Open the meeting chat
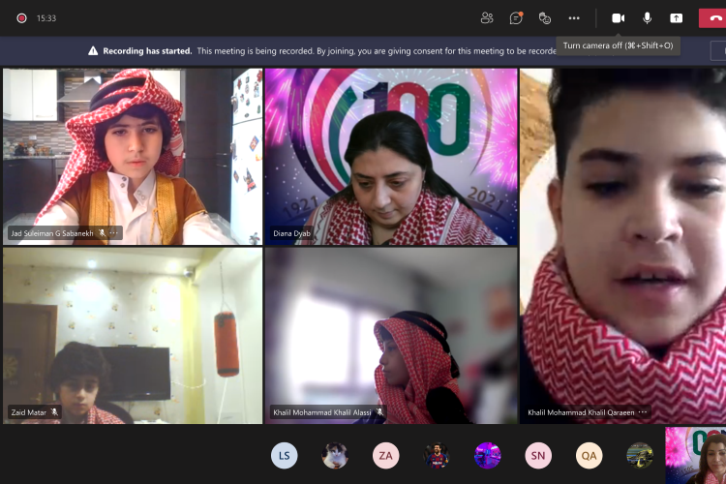 click(x=516, y=17)
